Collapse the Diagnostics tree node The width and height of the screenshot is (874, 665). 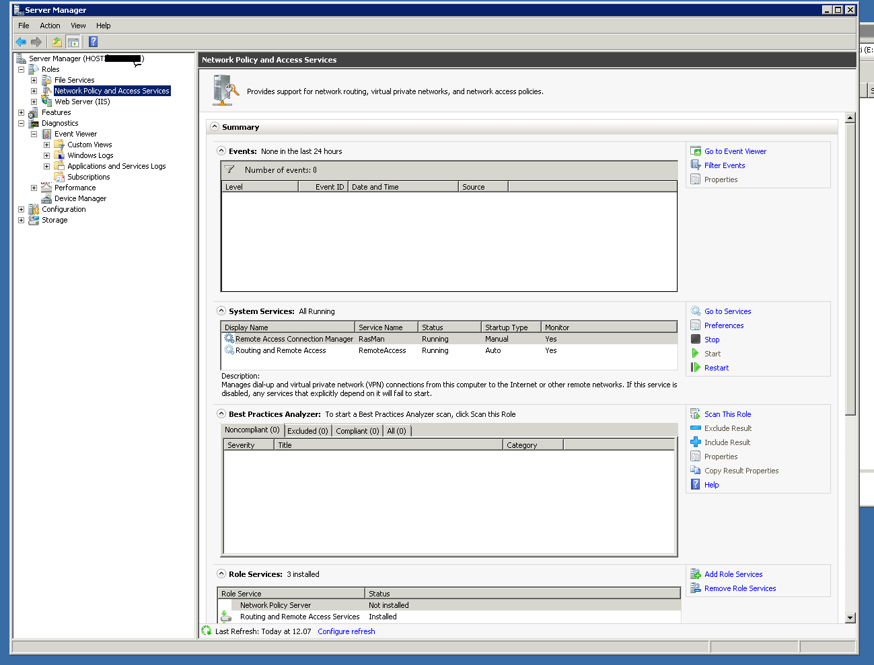click(x=21, y=123)
